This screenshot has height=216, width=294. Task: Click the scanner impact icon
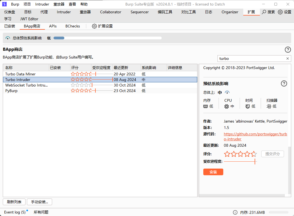pos(269,106)
